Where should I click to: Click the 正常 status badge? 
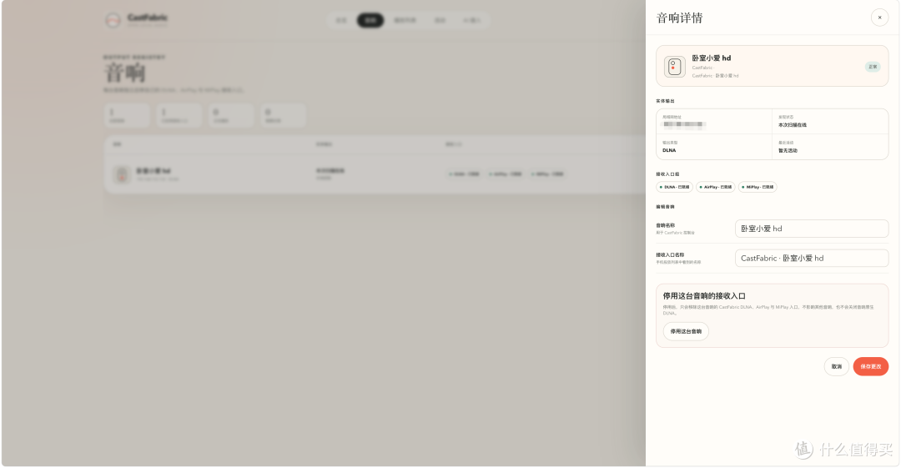(x=873, y=67)
